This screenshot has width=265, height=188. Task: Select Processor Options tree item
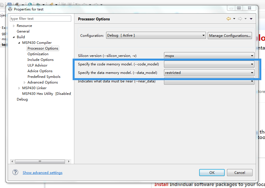[43, 48]
